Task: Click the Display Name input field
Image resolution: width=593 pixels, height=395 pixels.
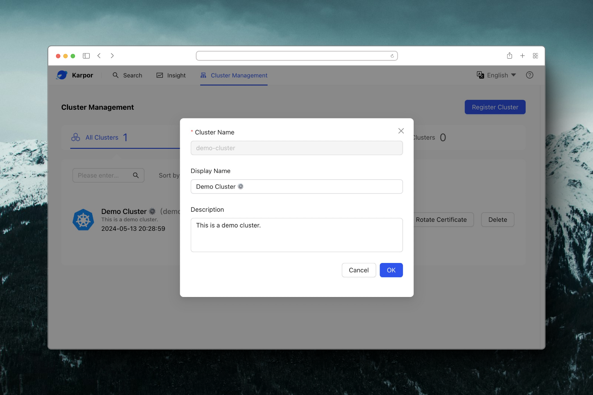Action: (296, 187)
